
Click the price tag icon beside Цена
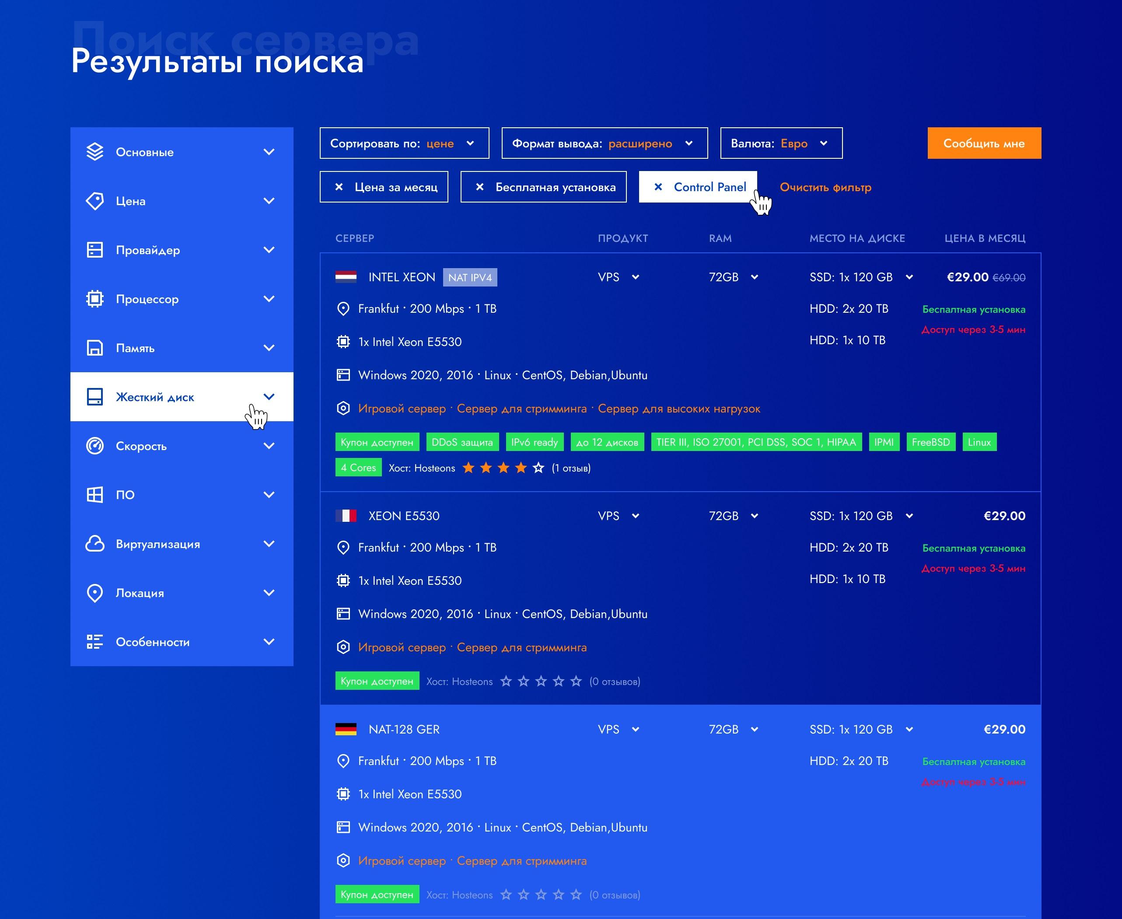coord(95,201)
